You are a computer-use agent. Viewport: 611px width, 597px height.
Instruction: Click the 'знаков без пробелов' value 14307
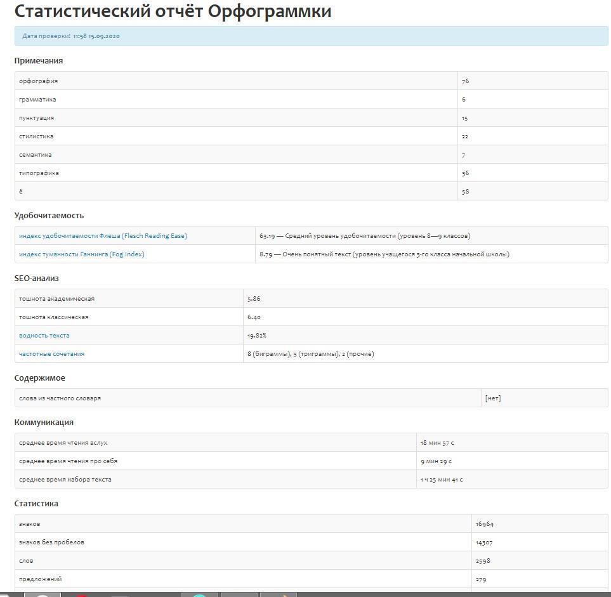point(483,542)
